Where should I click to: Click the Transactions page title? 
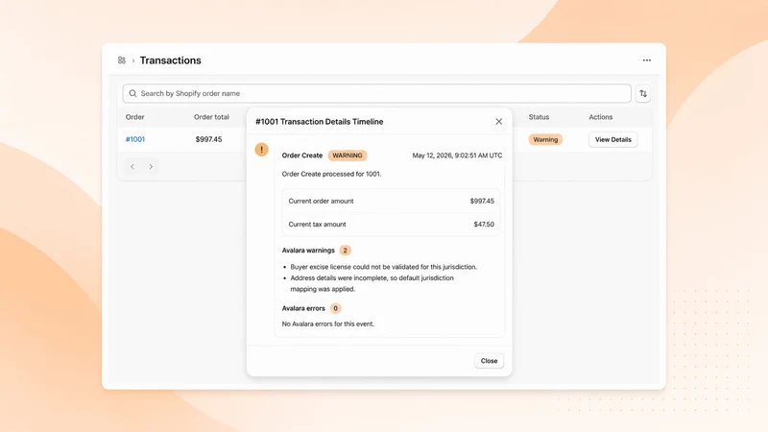(x=171, y=60)
